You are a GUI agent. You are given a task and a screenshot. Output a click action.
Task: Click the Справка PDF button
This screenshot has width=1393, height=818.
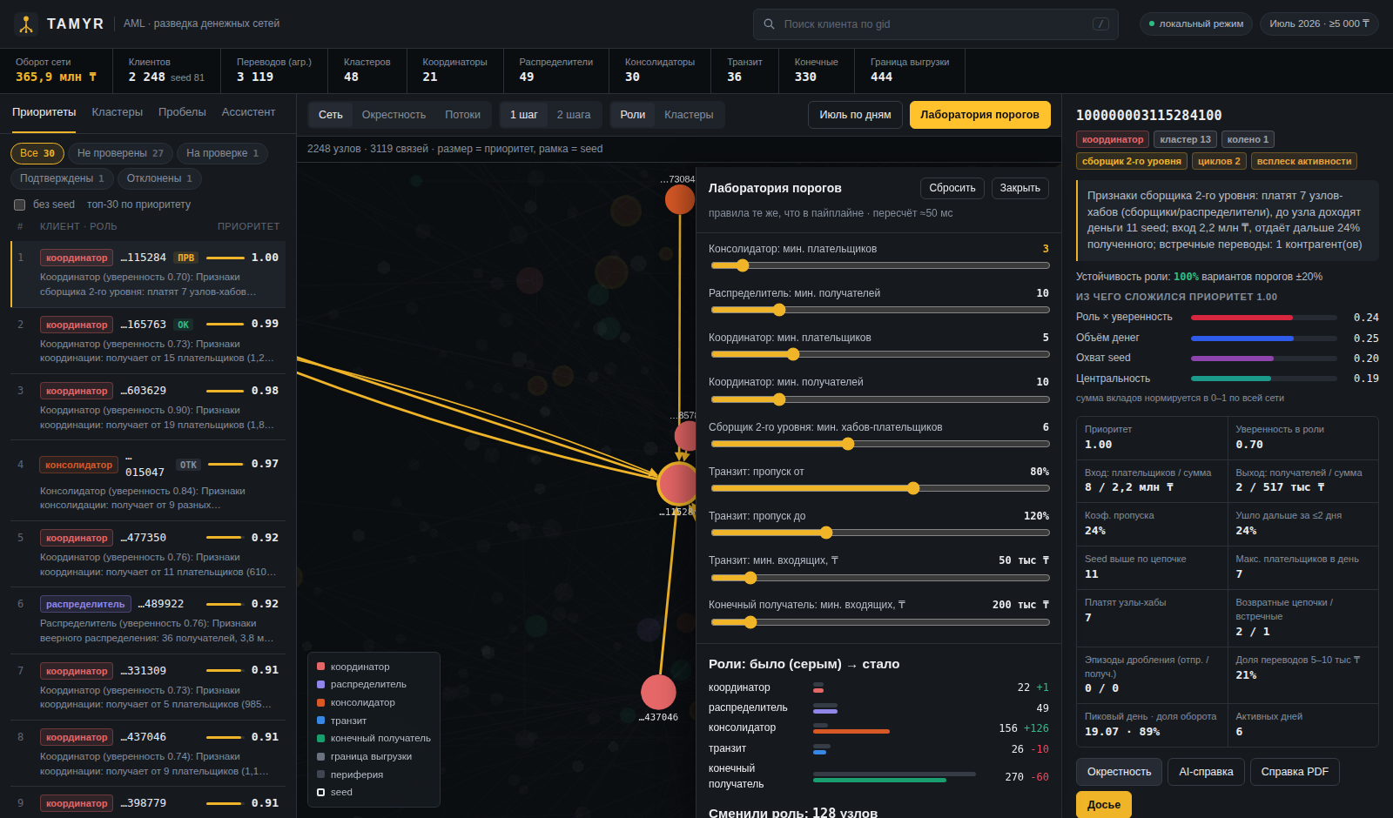1295,772
